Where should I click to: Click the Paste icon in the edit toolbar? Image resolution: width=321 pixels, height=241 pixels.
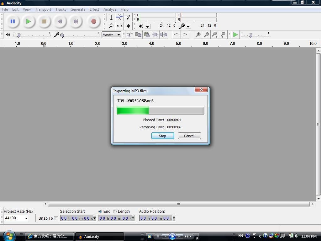tap(147, 35)
